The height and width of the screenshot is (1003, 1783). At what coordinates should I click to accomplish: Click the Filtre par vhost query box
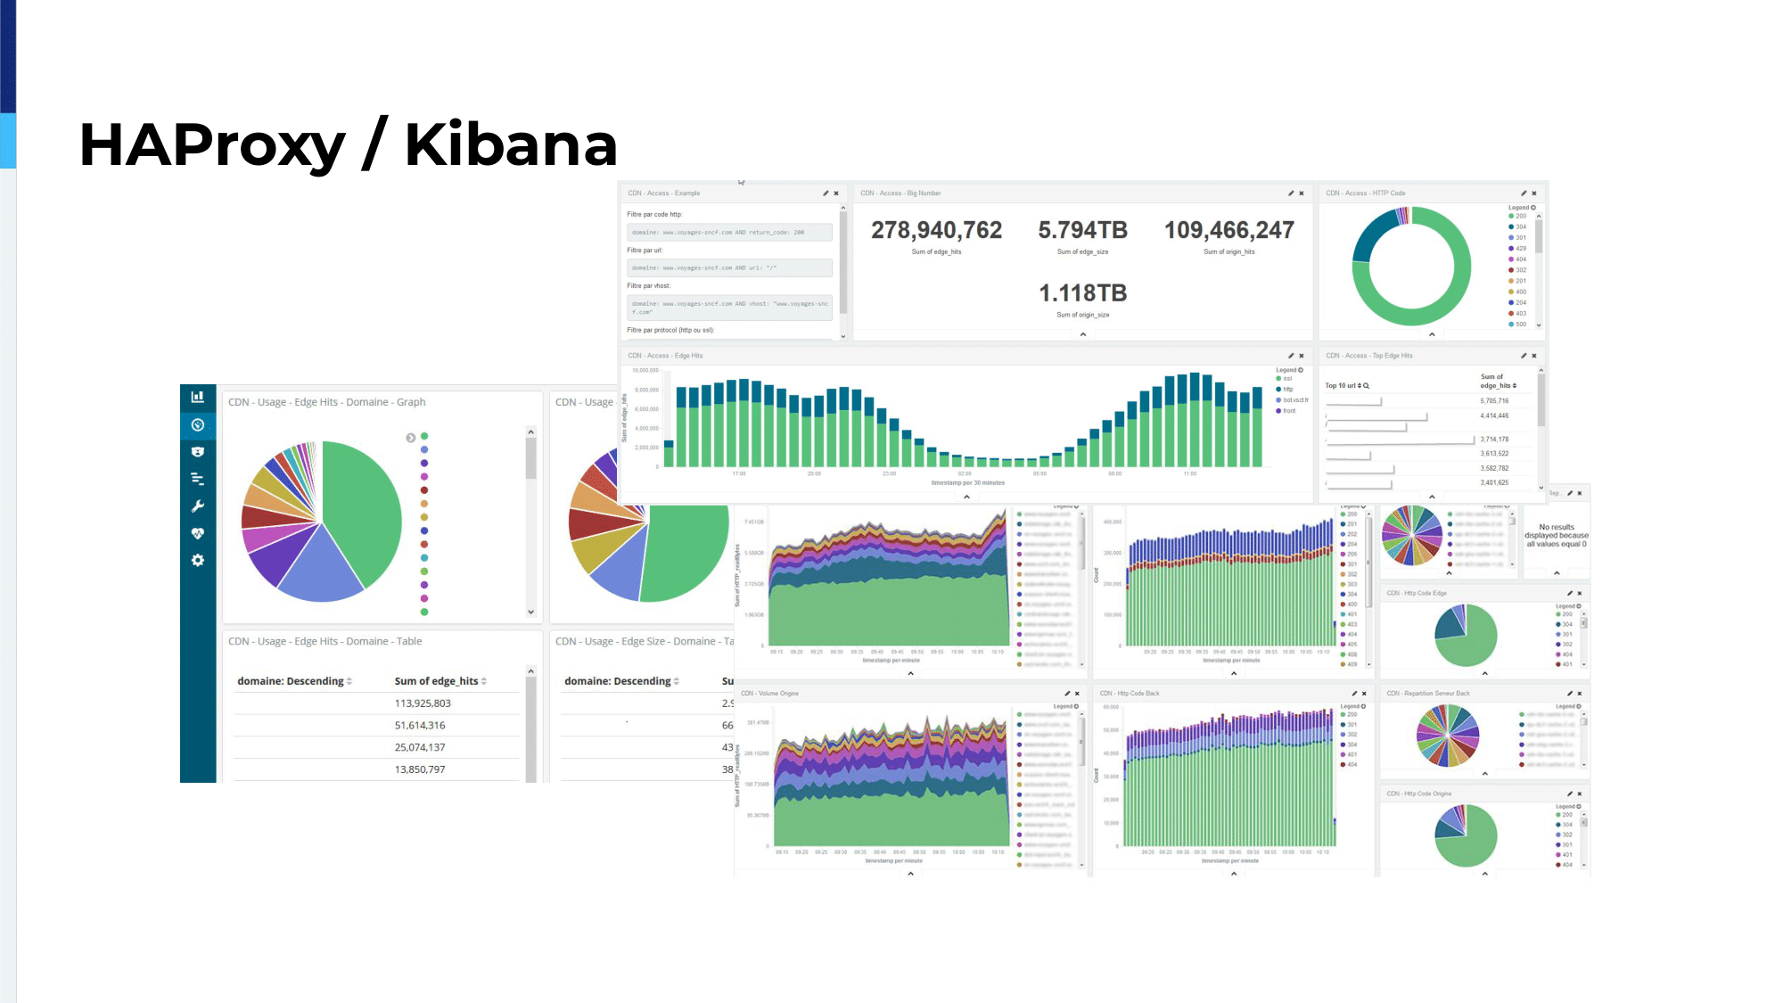pyautogui.click(x=729, y=308)
